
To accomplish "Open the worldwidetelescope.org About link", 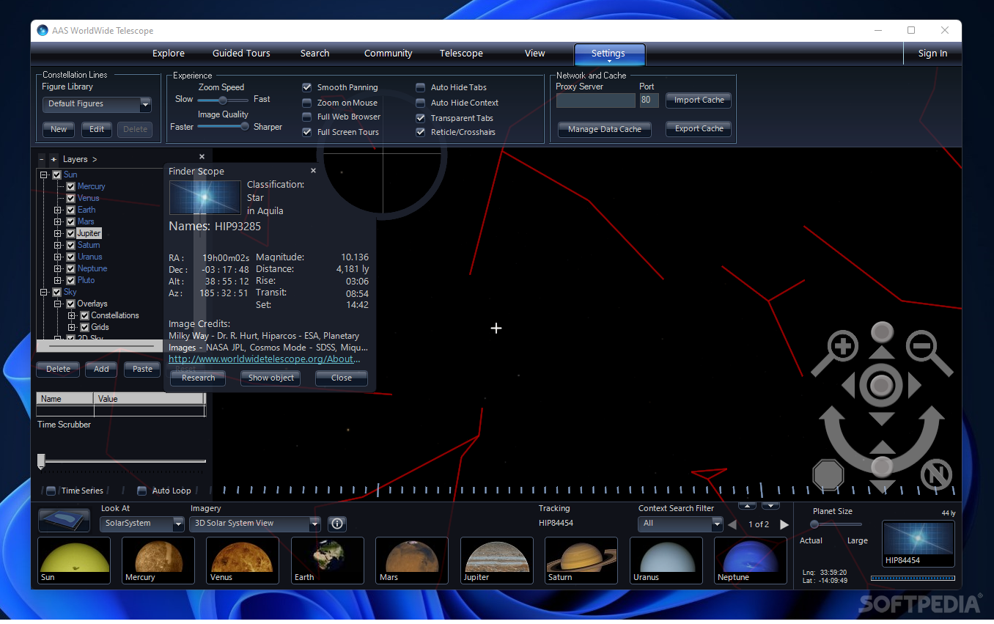I will click(x=265, y=359).
